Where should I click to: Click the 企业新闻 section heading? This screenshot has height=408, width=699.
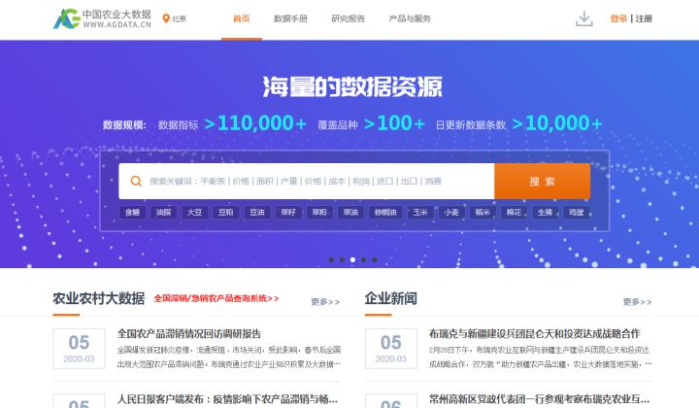coord(391,298)
